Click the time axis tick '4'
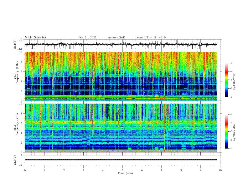This screenshot has height=191, width=248. point(103,170)
